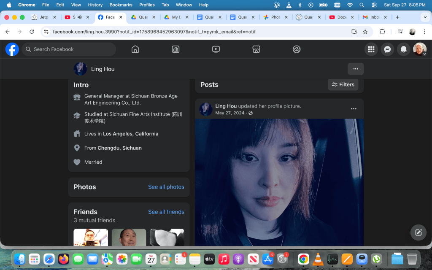
Task: Open the post options three-dots menu
Action: (354, 109)
